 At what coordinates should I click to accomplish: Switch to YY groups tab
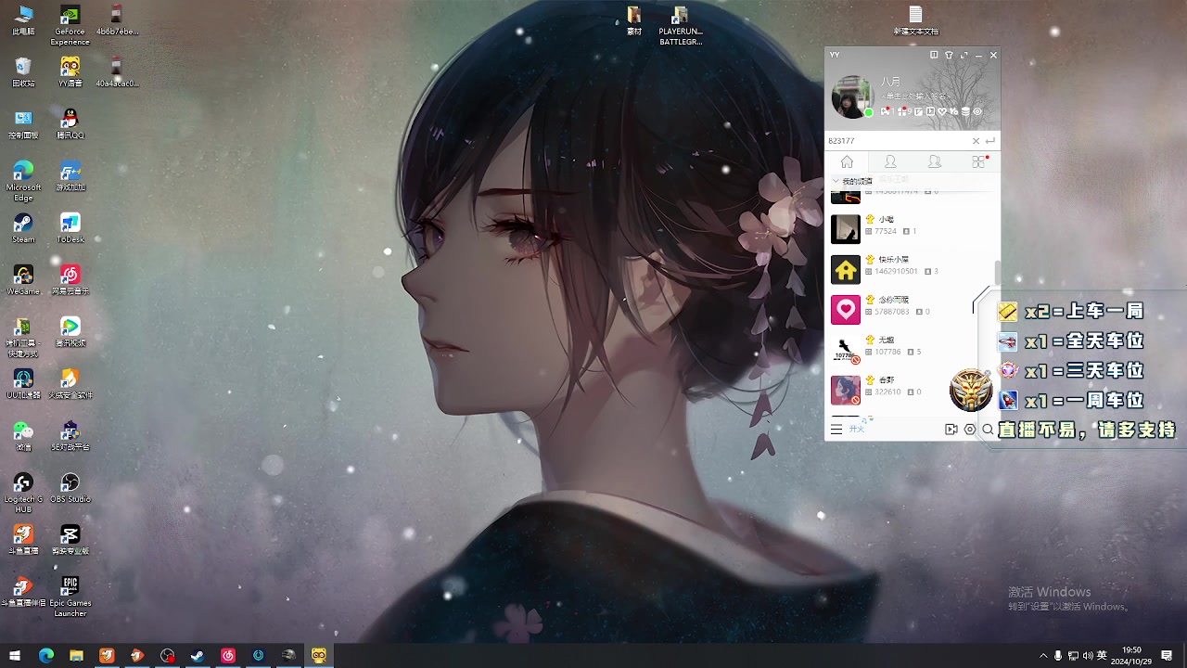tap(935, 161)
